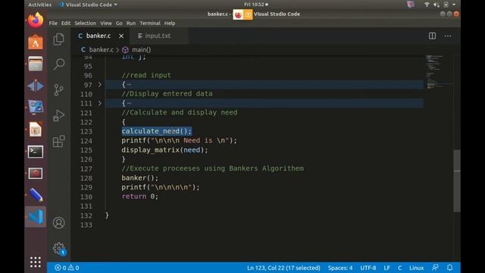Open Files manager from the dock
Viewport: 485px width, 273px height.
tap(36, 64)
